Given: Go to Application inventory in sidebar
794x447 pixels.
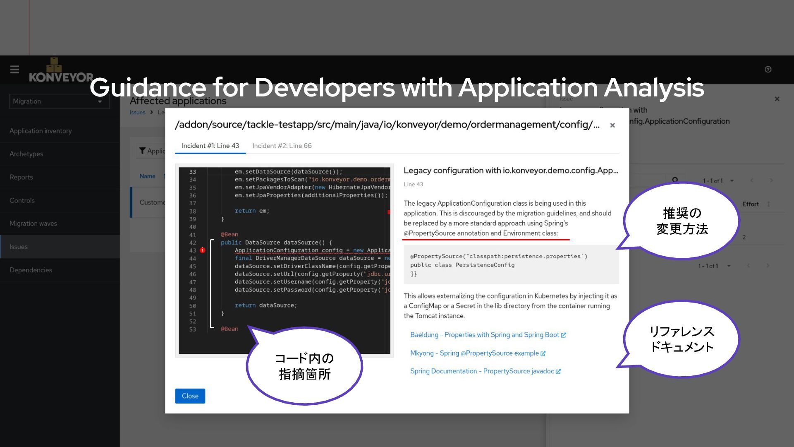Looking at the screenshot, I should pyautogui.click(x=41, y=131).
